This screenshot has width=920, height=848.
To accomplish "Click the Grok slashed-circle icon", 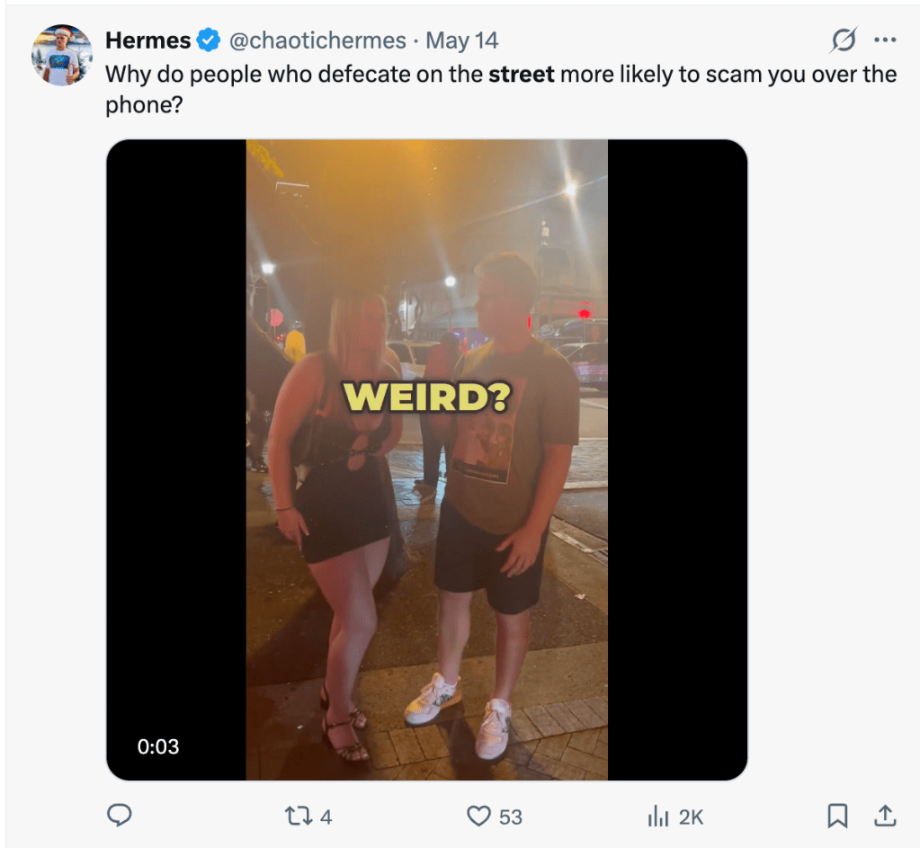I will coord(844,40).
